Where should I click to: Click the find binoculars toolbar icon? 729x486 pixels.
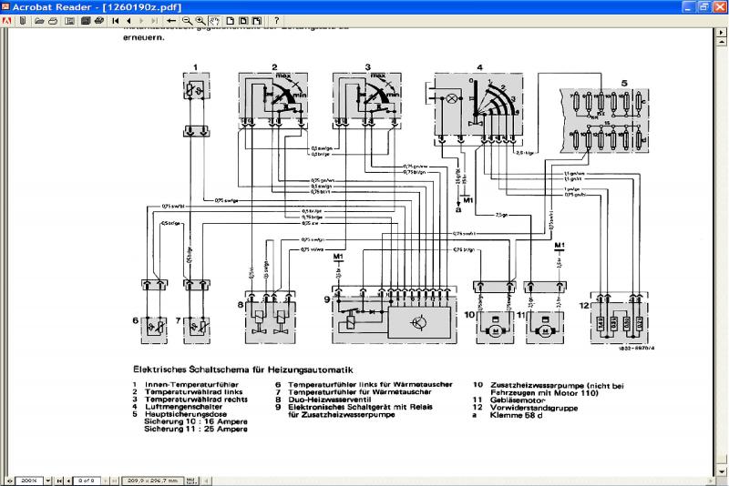99,21
